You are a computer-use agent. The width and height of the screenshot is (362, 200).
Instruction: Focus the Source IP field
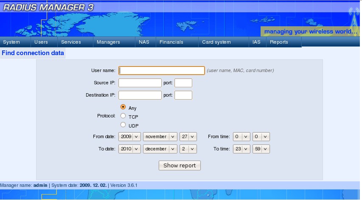(140, 83)
